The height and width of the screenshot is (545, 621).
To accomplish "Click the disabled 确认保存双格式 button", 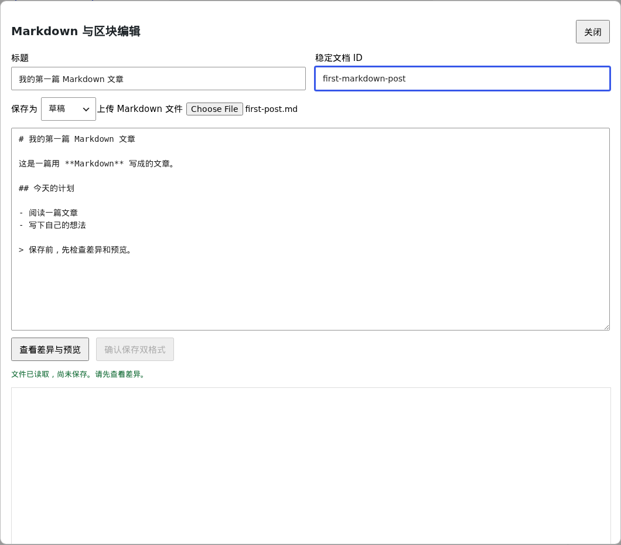I will click(135, 349).
